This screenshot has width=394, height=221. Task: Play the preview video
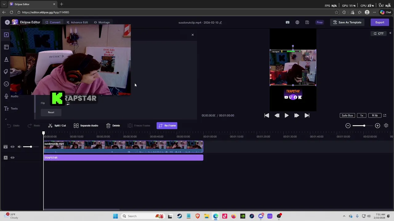click(x=287, y=115)
